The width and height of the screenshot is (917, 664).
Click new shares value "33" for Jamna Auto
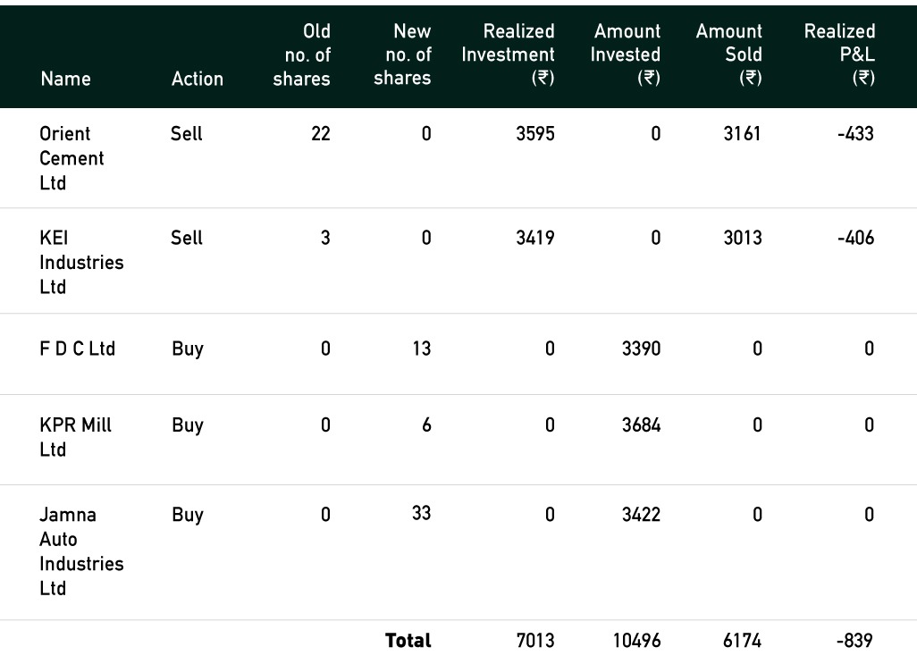pos(422,513)
